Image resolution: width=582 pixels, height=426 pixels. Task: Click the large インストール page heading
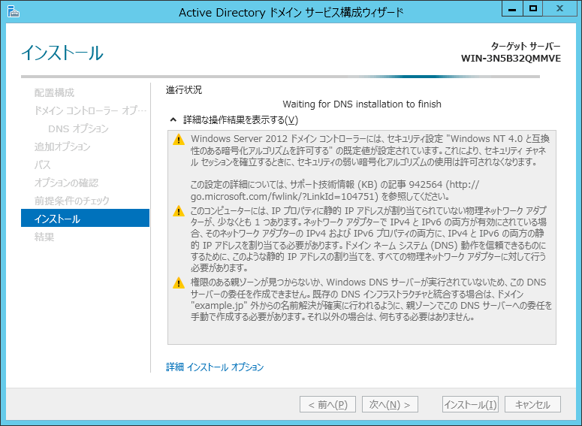coord(62,53)
